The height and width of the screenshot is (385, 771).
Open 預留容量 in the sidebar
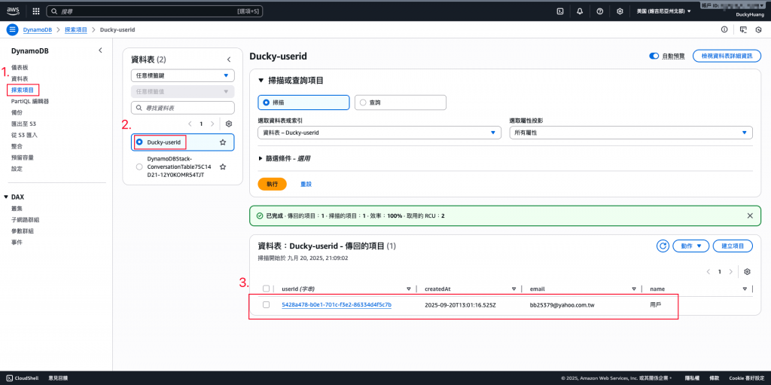coord(23,157)
